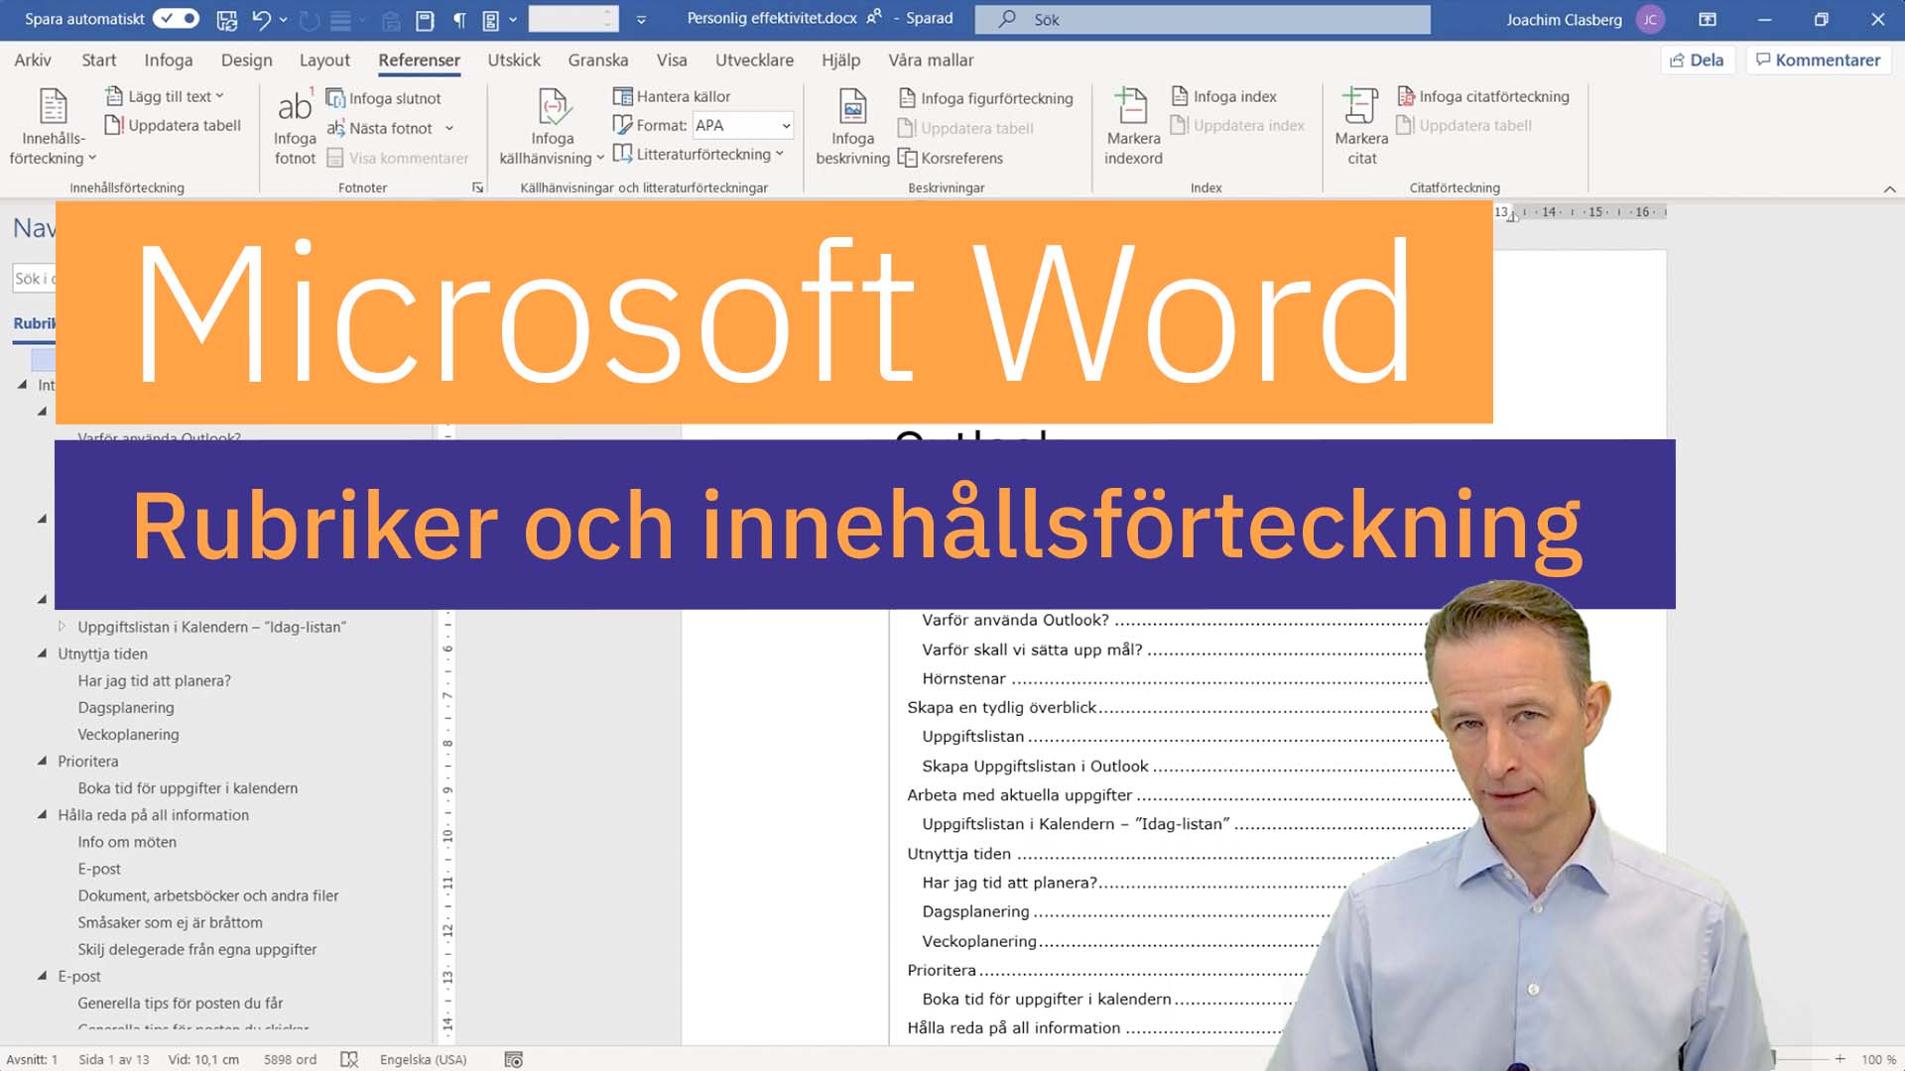Click the Markera citat icon
Viewport: 1905px width, 1071px height.
click(x=1360, y=107)
